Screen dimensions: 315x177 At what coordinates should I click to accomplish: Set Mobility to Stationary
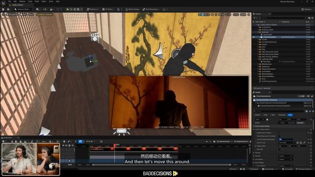(291, 122)
